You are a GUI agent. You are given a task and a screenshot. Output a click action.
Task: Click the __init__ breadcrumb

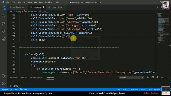[x=45, y=11]
